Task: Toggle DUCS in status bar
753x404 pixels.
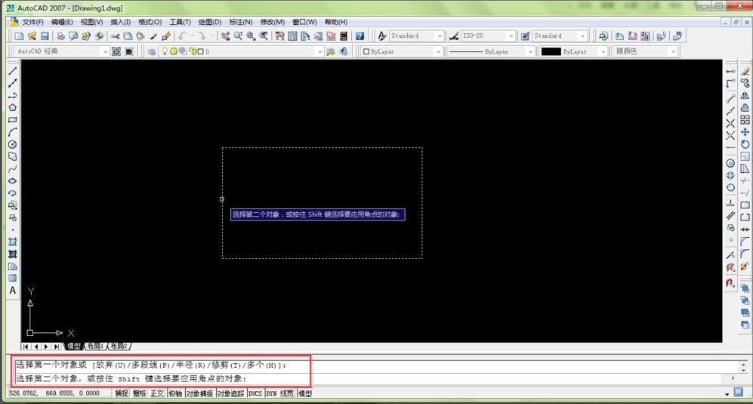Action: (255, 393)
